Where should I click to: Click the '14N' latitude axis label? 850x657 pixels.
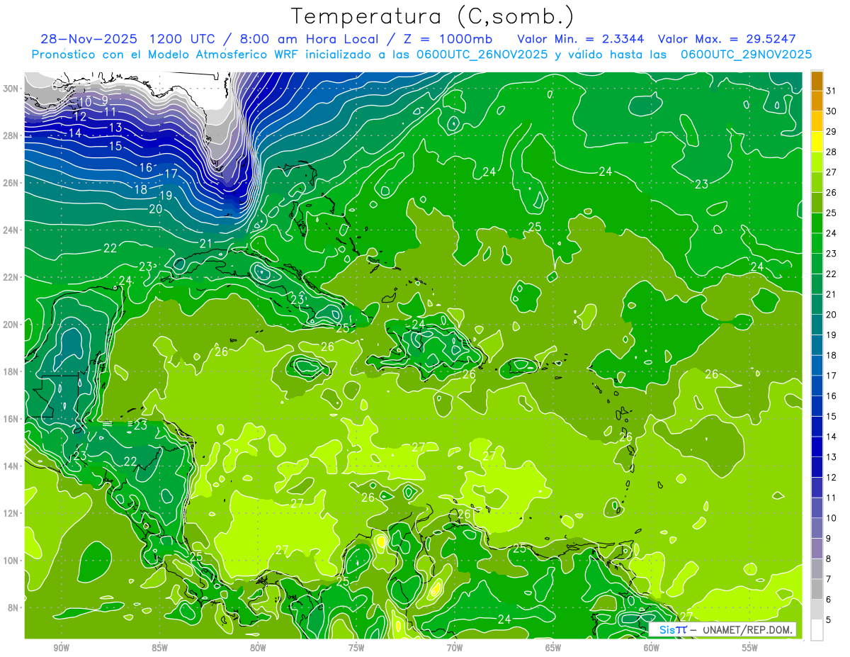[12, 466]
